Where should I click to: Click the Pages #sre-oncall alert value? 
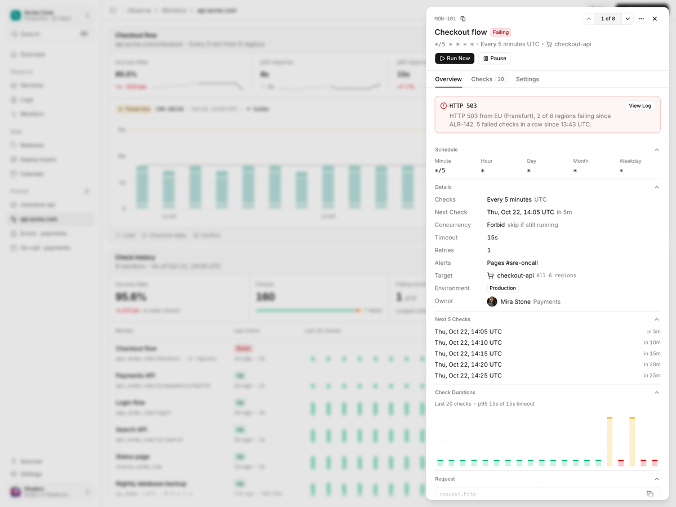point(512,263)
